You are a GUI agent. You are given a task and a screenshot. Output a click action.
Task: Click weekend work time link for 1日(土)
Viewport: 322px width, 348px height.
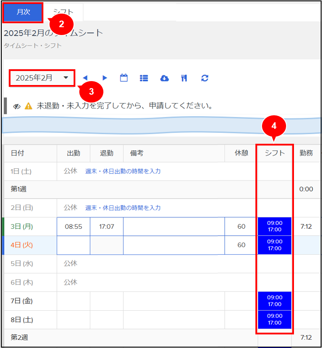pyautogui.click(x=123, y=171)
